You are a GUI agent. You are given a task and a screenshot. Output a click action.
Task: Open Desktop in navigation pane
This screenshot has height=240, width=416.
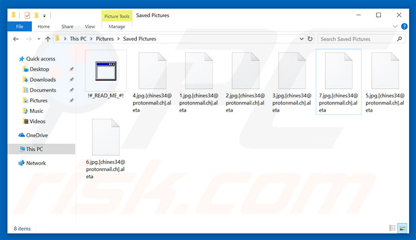point(39,69)
